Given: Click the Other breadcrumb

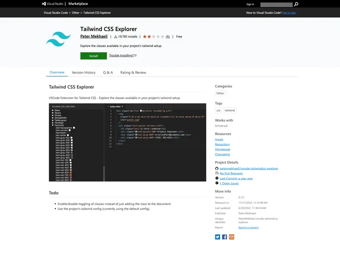Looking at the screenshot, I should pyautogui.click(x=76, y=13).
